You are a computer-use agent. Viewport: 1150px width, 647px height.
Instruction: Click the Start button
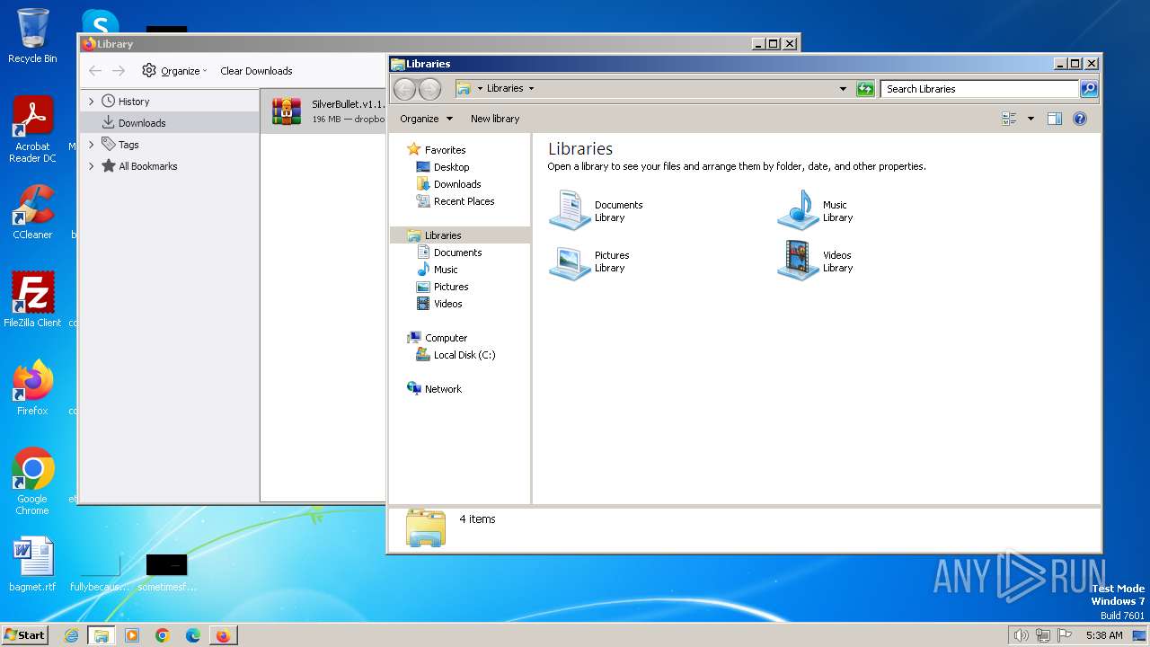coord(24,635)
